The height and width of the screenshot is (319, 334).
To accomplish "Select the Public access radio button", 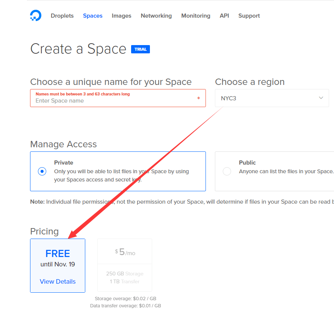I will 227,171.
